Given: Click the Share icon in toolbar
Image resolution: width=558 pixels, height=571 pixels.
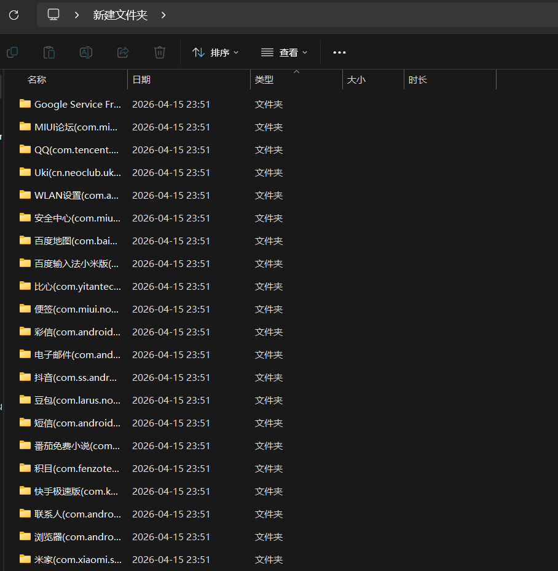Looking at the screenshot, I should click(x=123, y=52).
